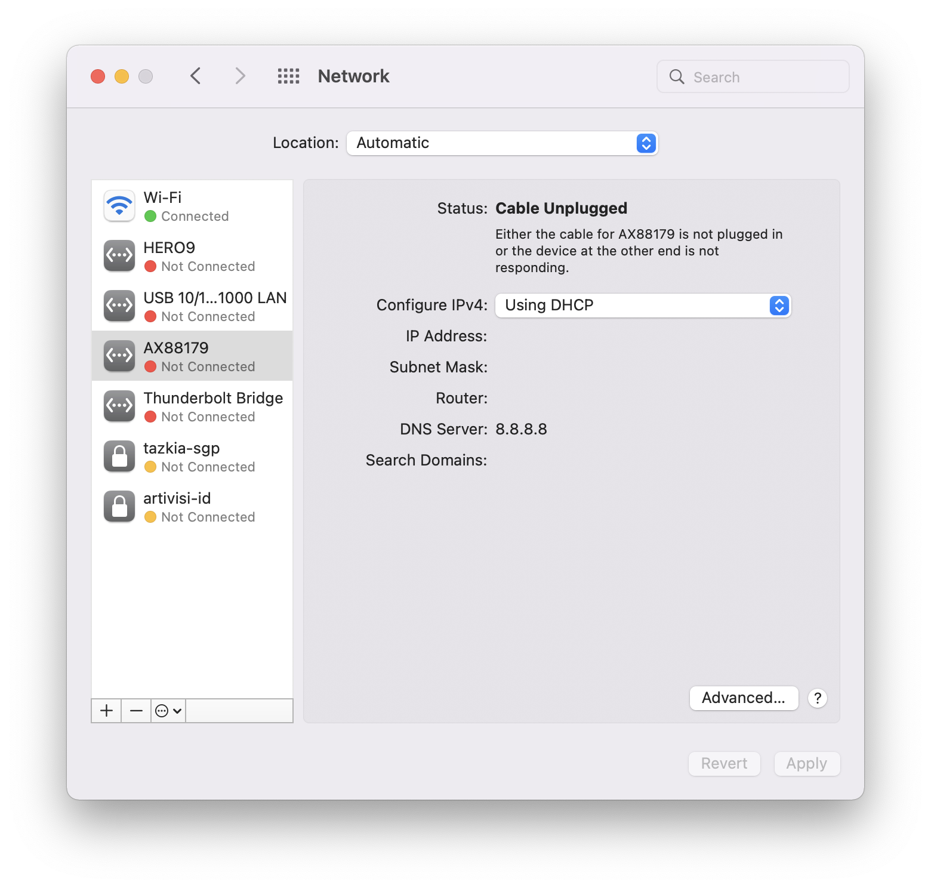This screenshot has height=888, width=931.
Task: Select the Wi-Fi service row
Action: point(192,206)
